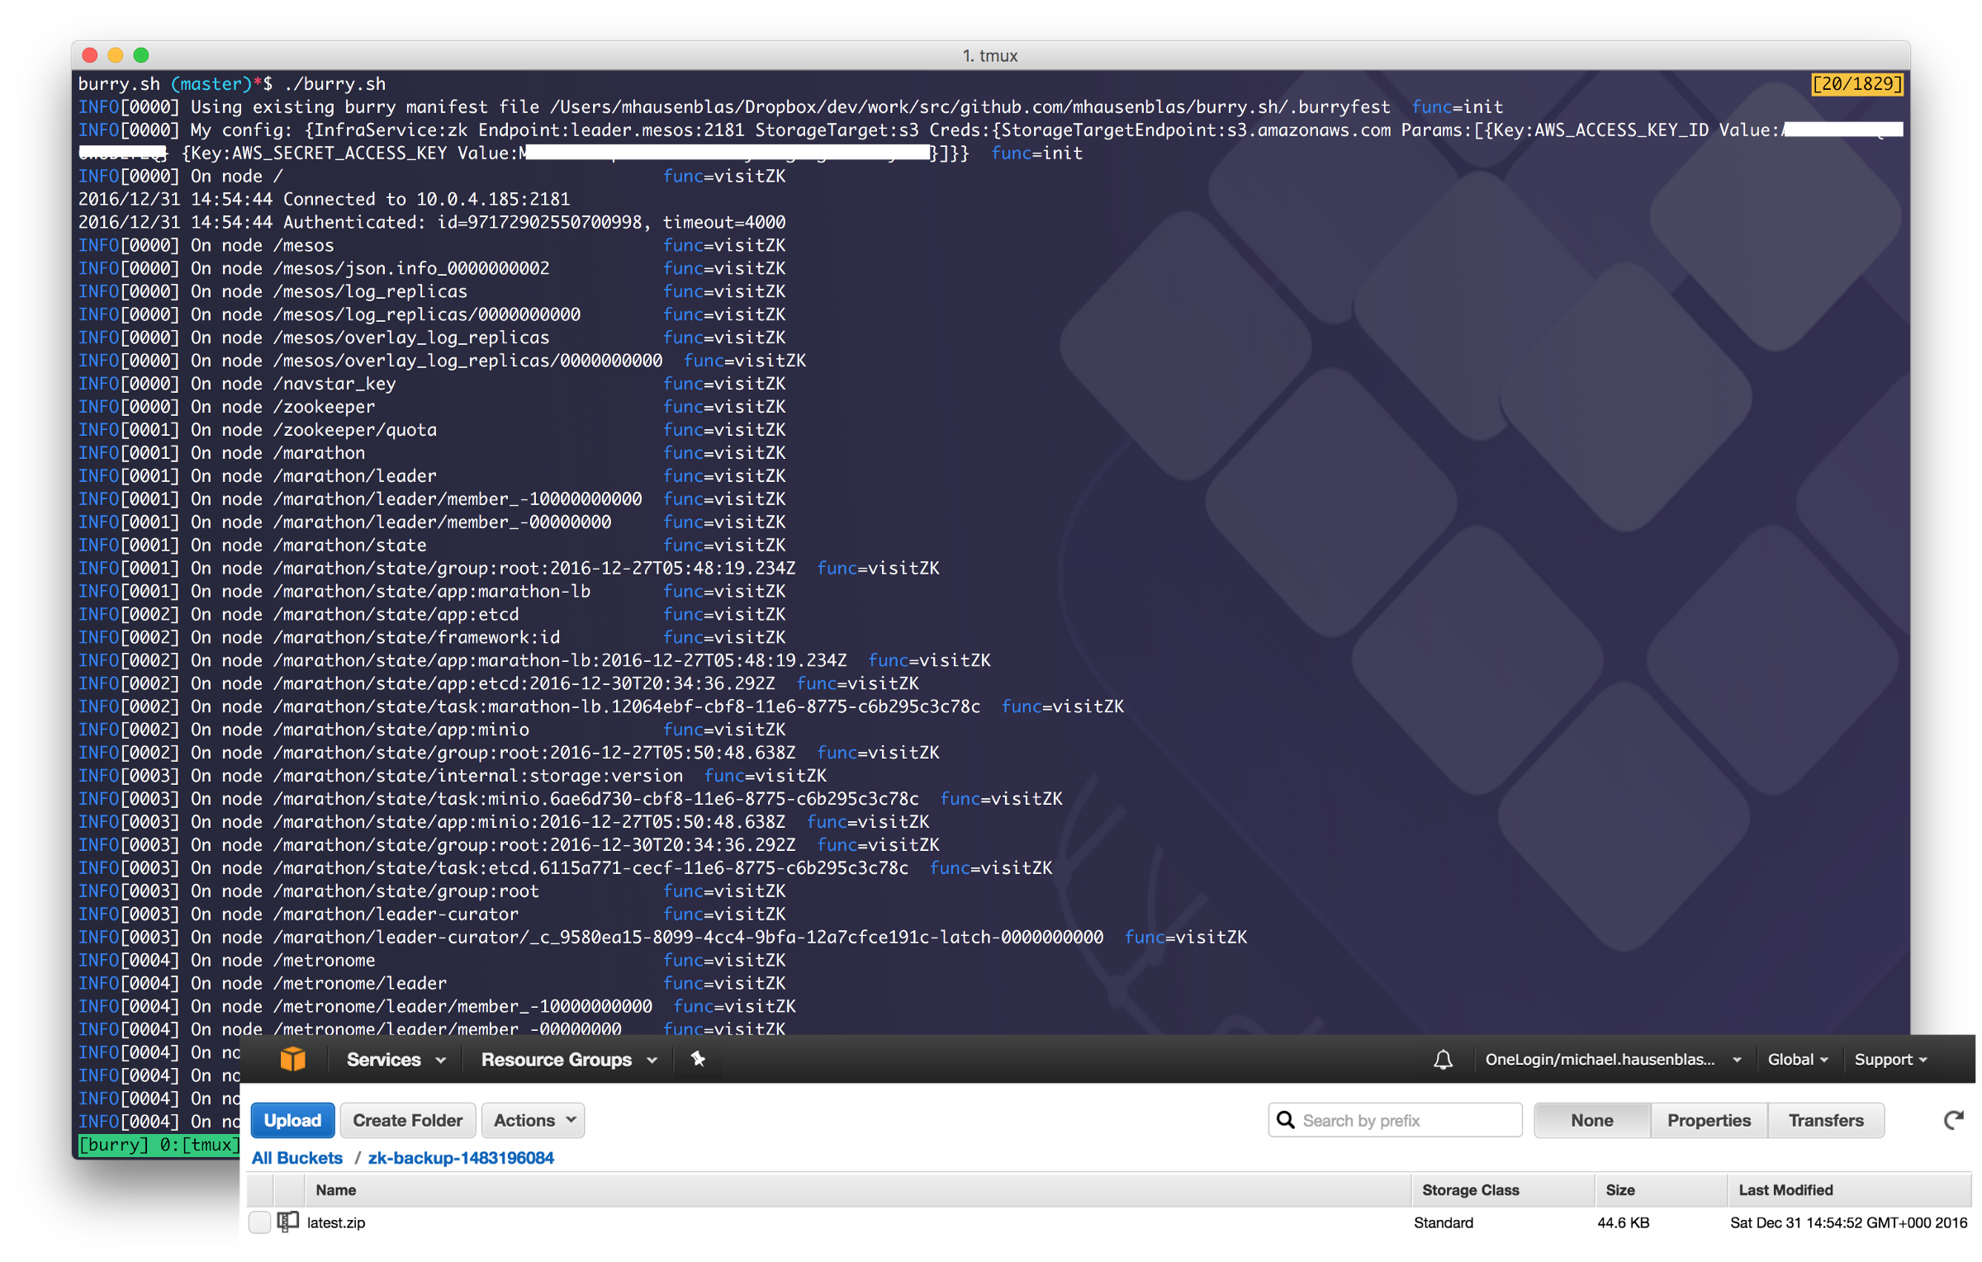Expand the Services dropdown menu
This screenshot has width=1982, height=1262.
[396, 1059]
